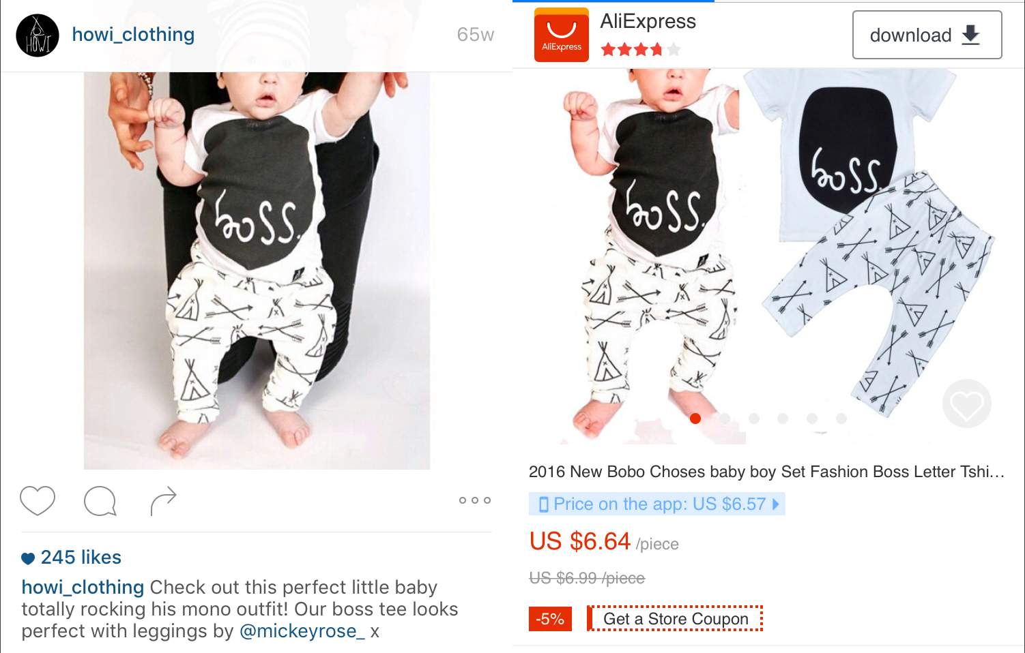This screenshot has height=653, width=1025.
Task: Share the post with the arrow icon
Action: pos(163,502)
